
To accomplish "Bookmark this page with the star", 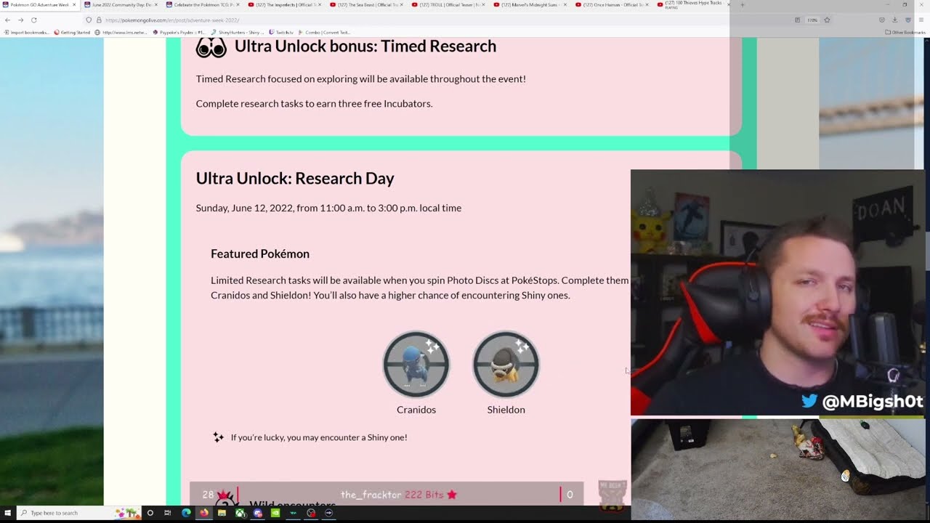I will 827,20.
